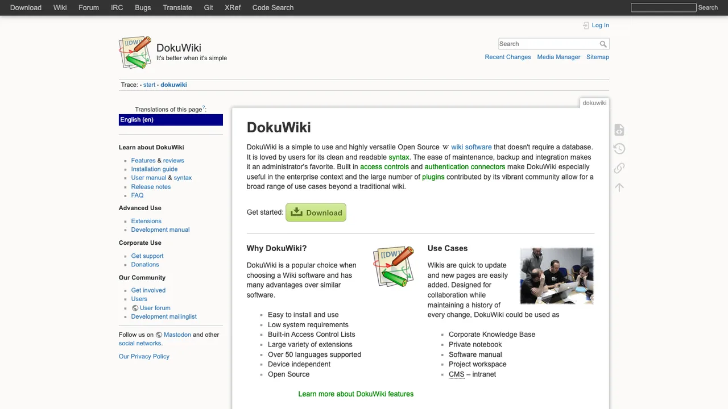
Task: Open Our Privacy Policy link
Action: [144, 356]
